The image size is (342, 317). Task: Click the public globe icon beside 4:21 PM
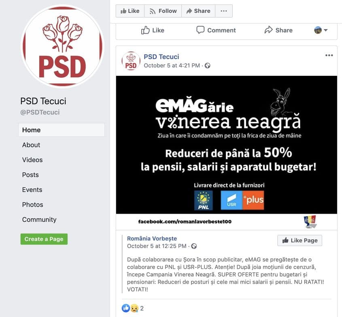pos(207,66)
